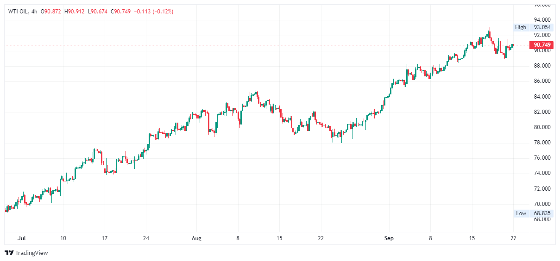Click the Jul label on time axis
Screen dimensions: 560x261
[21, 239]
